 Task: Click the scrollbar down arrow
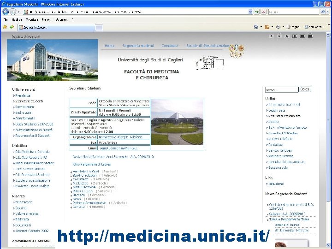pyautogui.click(x=328, y=245)
